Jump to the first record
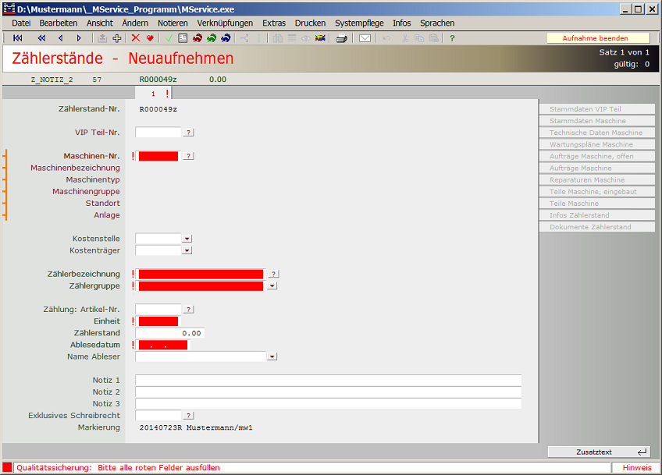The height and width of the screenshot is (475, 662). 18,38
